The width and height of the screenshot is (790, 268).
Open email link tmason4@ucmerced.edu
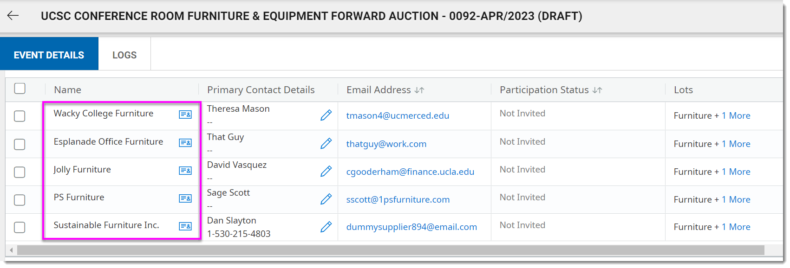[x=398, y=115]
